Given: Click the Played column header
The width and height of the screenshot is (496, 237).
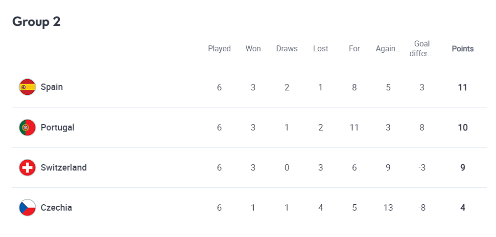Looking at the screenshot, I should [x=219, y=49].
